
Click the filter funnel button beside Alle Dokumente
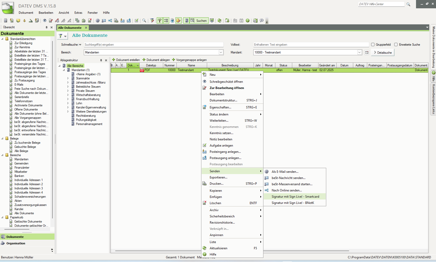(x=62, y=36)
